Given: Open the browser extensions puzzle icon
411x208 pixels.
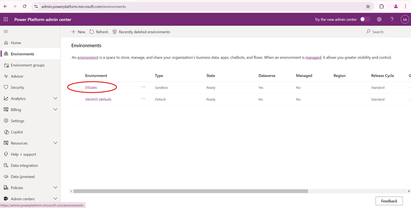Looking at the screenshot, I should (381, 7).
